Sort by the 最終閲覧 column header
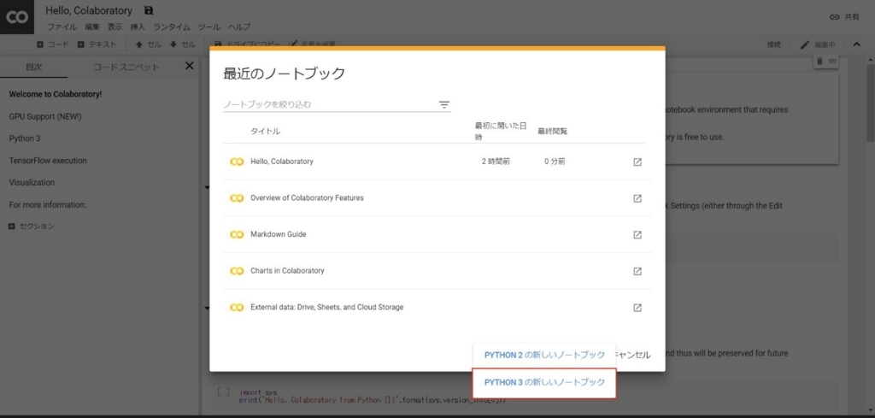The width and height of the screenshot is (875, 418). click(553, 132)
